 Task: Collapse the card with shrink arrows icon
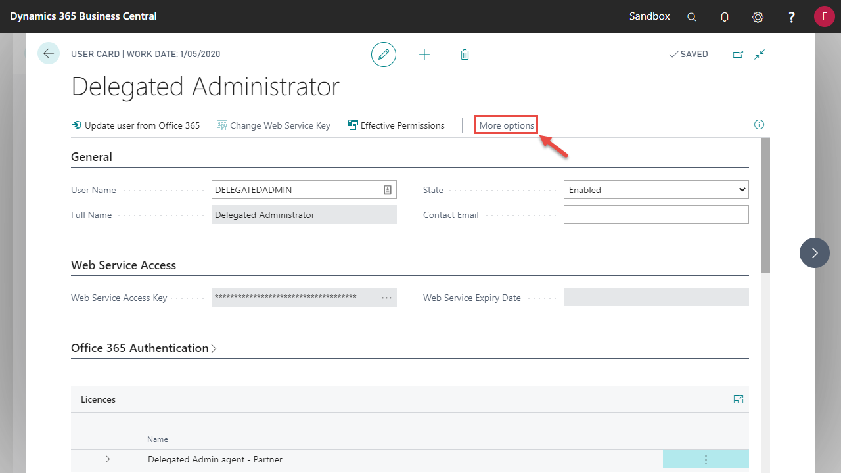760,55
